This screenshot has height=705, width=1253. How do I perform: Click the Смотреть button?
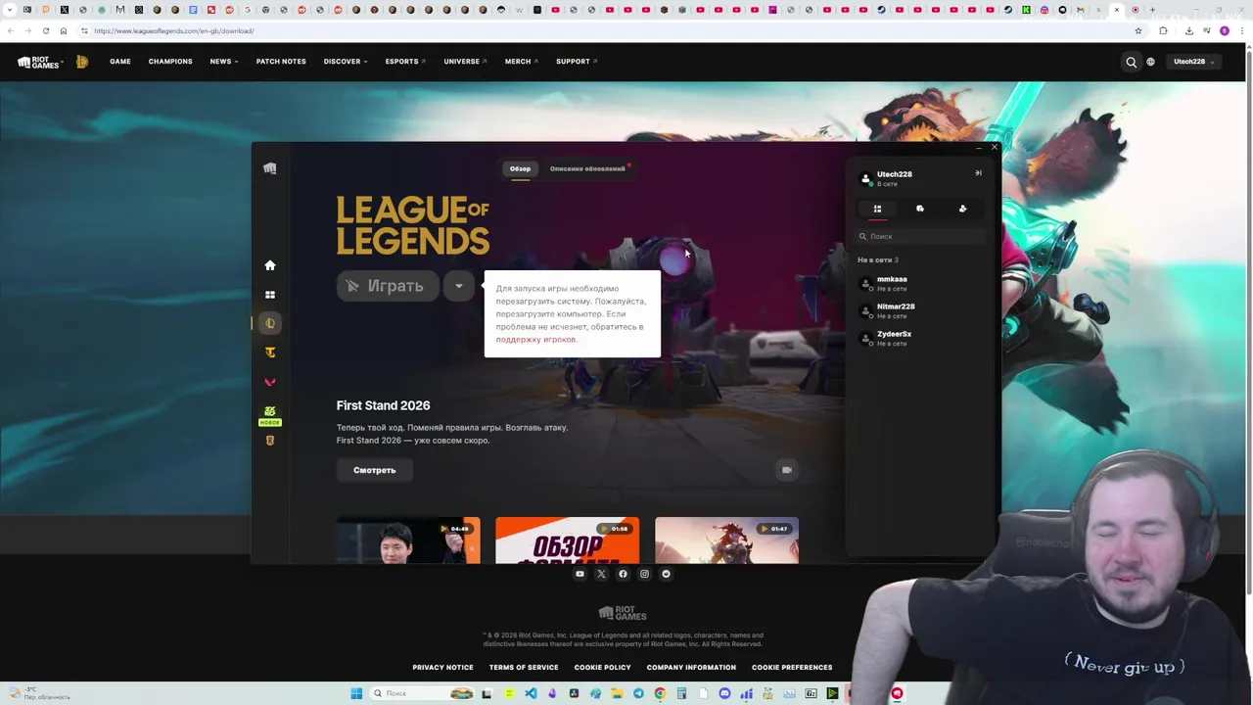[x=374, y=470]
